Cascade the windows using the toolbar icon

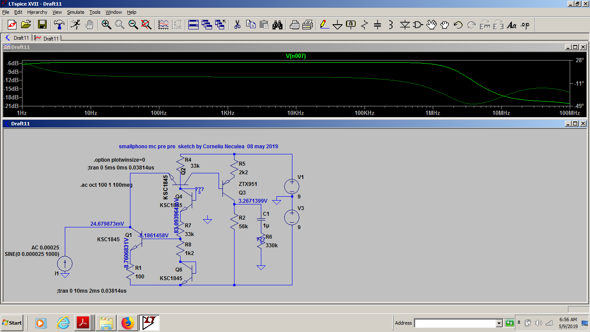(207, 25)
